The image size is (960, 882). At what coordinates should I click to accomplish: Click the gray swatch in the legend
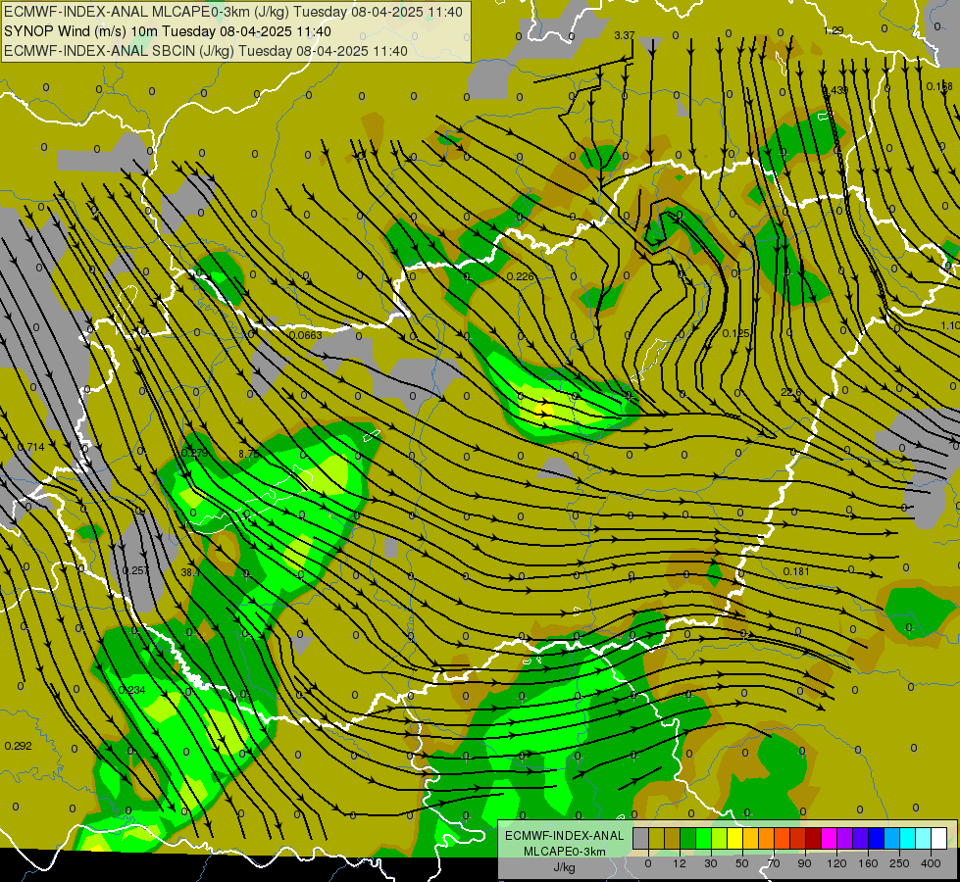coord(641,838)
